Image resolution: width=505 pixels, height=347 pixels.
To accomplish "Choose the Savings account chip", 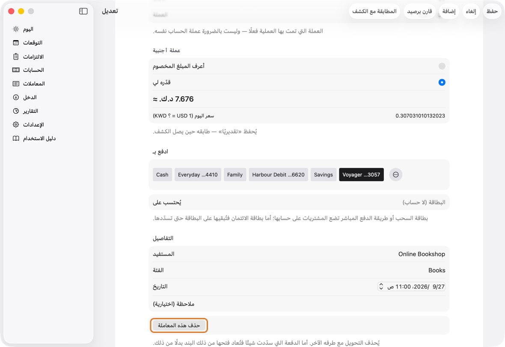I will click(324, 175).
